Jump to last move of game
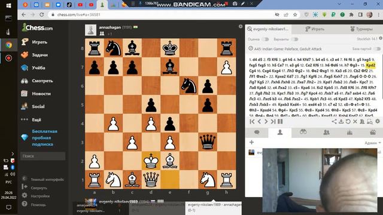Viewport: 383px width, 215px height. [x=273, y=121]
